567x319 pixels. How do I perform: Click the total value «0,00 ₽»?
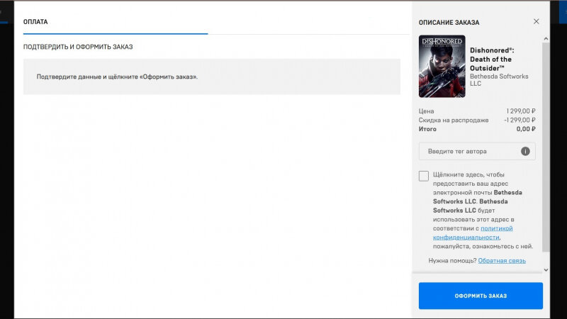(526, 129)
